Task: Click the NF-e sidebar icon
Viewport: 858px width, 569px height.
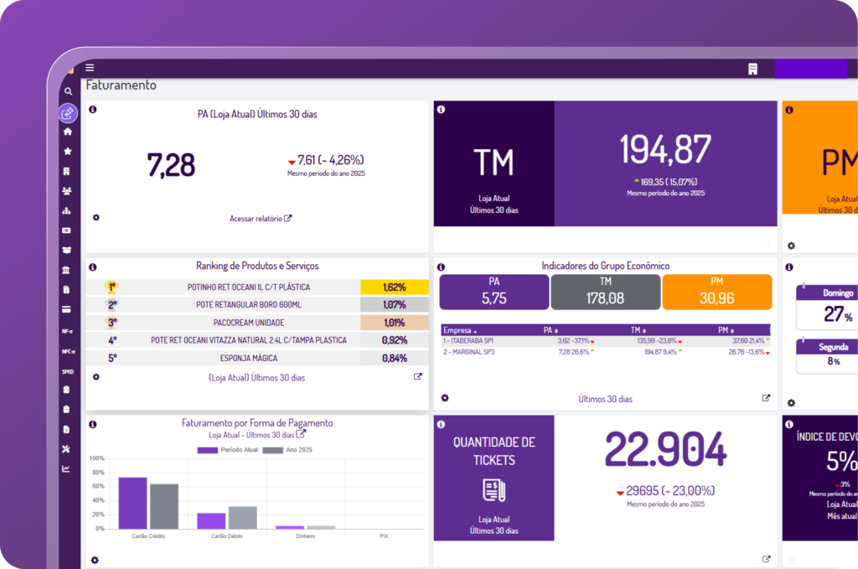Action: pyautogui.click(x=68, y=331)
